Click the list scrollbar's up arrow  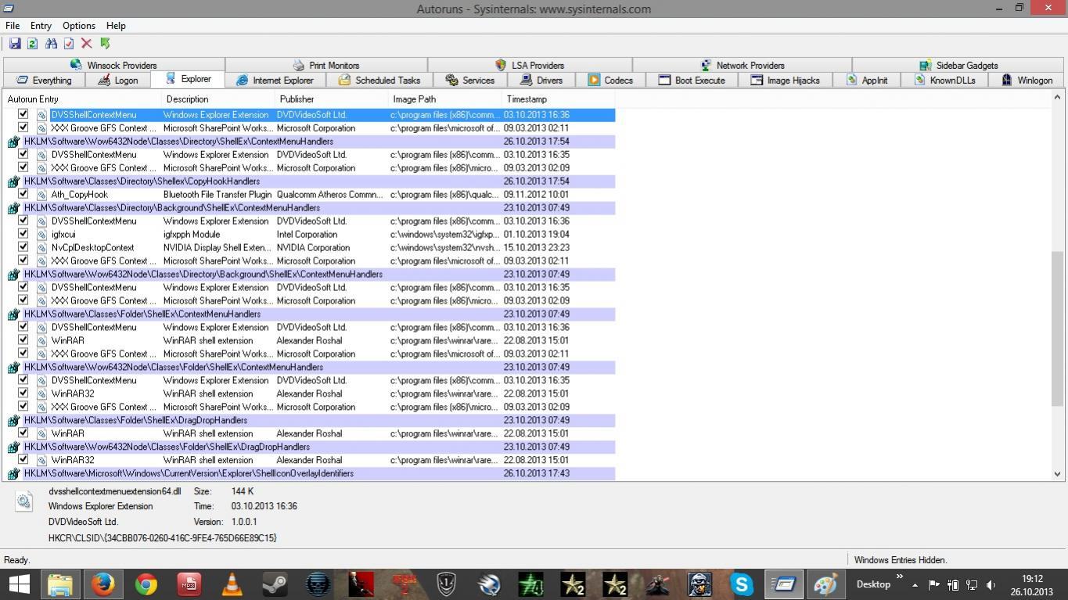pos(1057,98)
